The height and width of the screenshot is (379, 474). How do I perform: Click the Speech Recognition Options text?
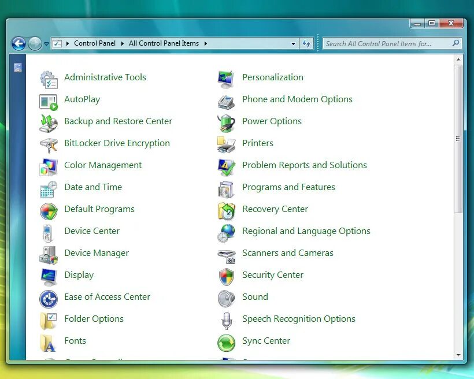299,319
